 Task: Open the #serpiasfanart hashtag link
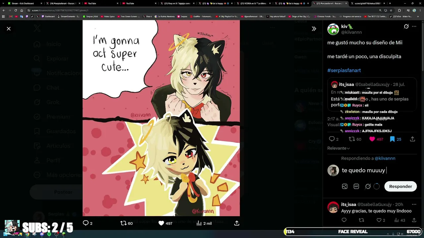(344, 70)
